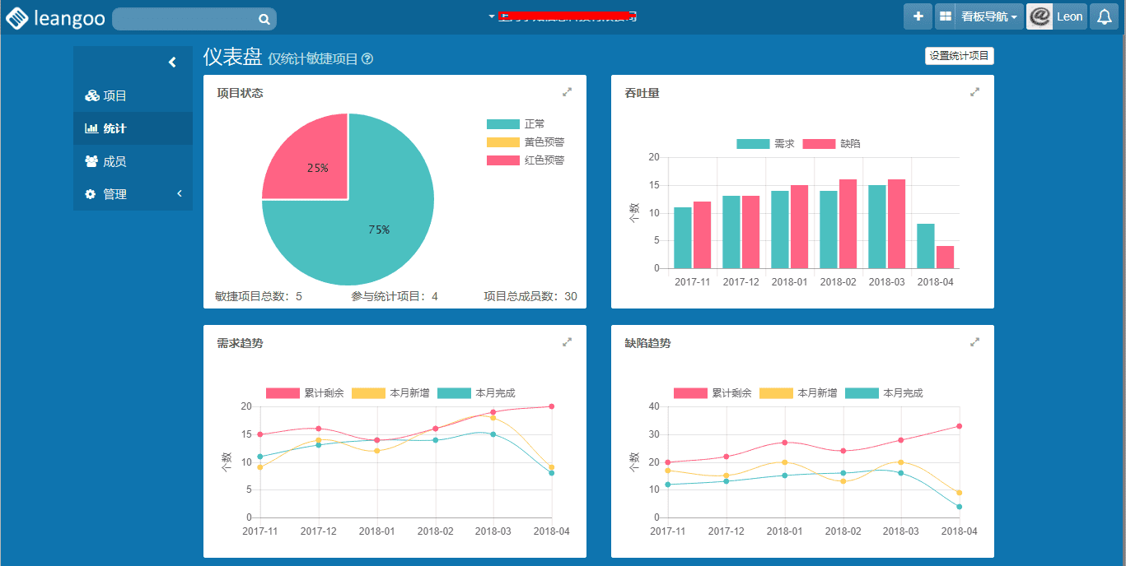
Task: Open the 管理 menu entry in sidebar
Action: click(x=117, y=193)
